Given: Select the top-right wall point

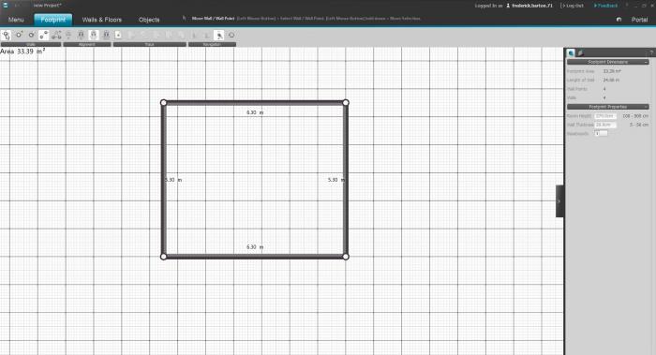Looking at the screenshot, I should click(346, 102).
